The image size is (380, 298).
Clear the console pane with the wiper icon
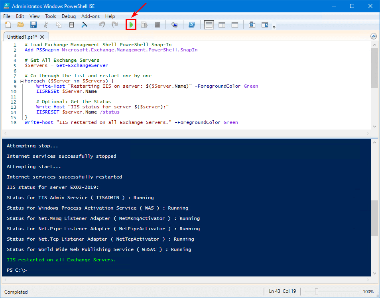[x=84, y=25]
